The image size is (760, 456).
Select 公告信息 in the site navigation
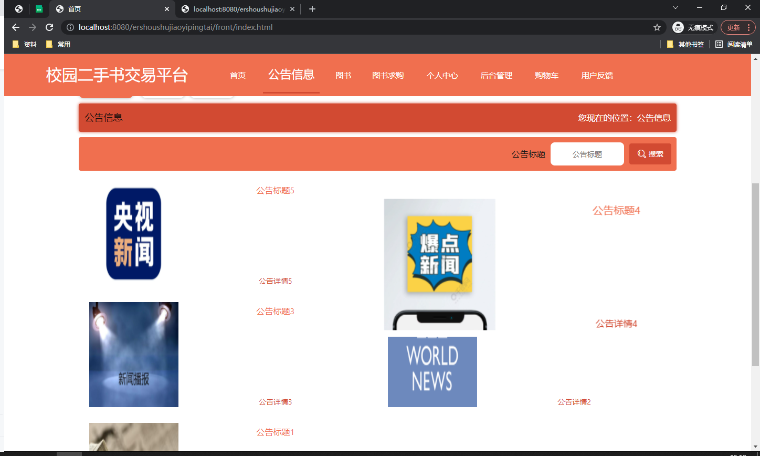point(291,75)
